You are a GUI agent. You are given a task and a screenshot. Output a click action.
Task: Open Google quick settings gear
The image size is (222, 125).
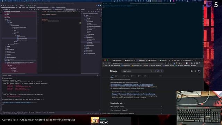[x=191, y=71]
